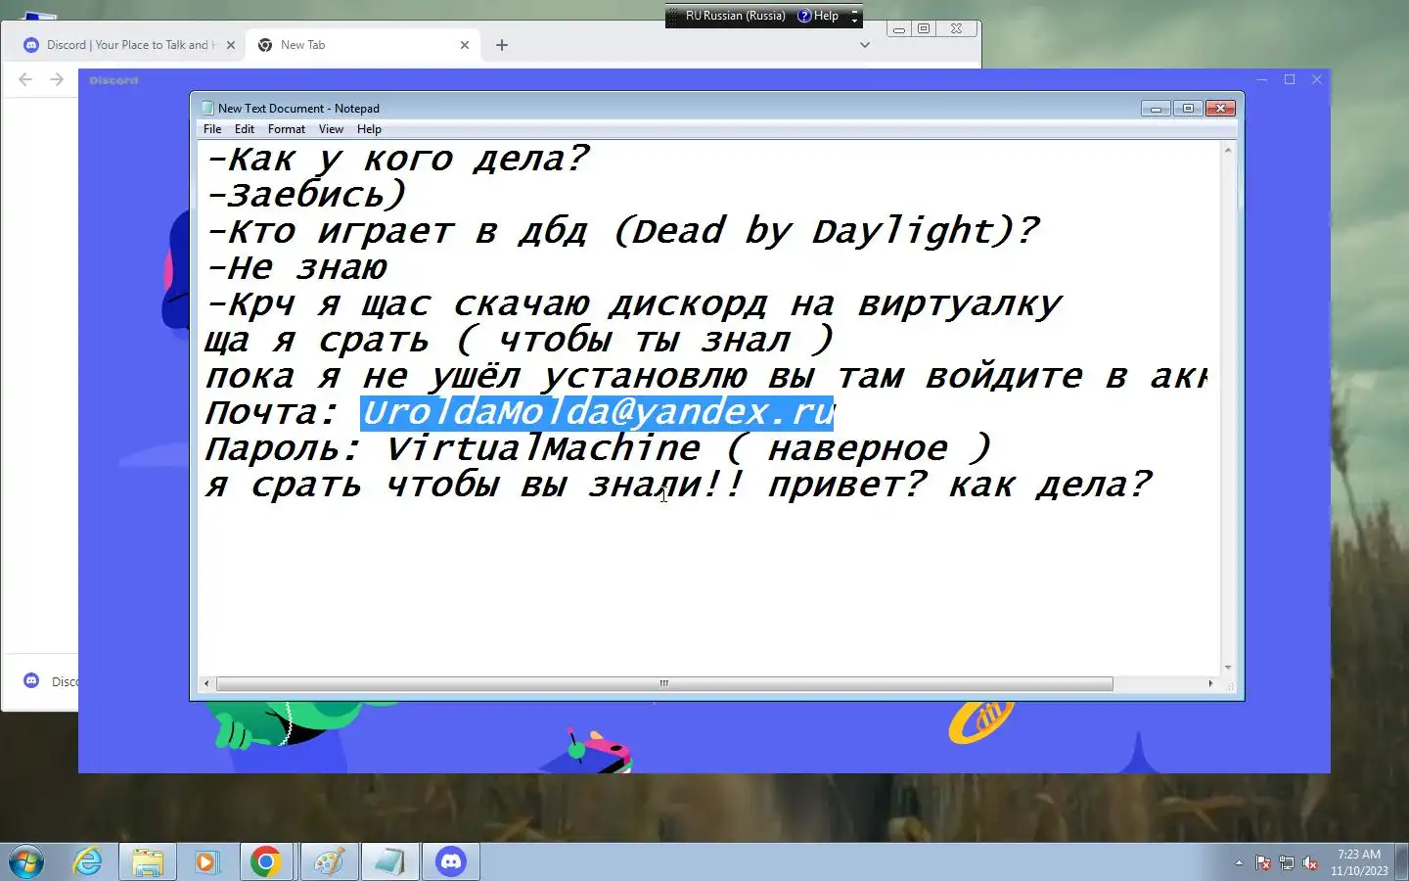Close the Discord app window
This screenshot has width=1409, height=881.
(1317, 80)
